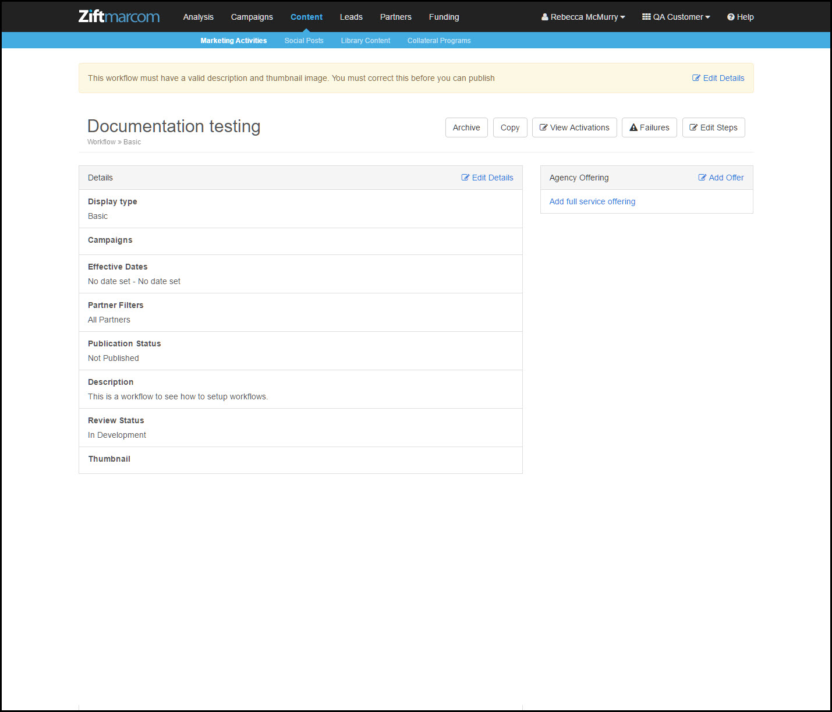Select the Content menu

point(306,17)
